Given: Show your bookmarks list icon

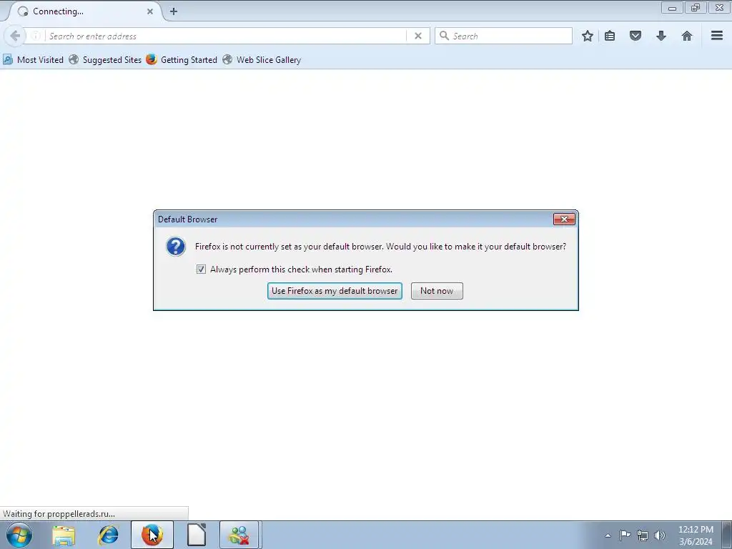Looking at the screenshot, I should coord(610,36).
